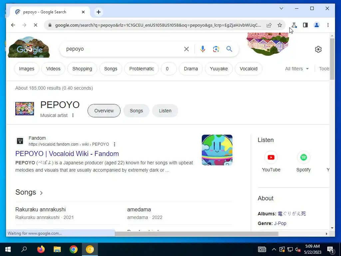The width and height of the screenshot is (341, 256).
Task: Open more options beside Musical artist
Action: tap(73, 115)
